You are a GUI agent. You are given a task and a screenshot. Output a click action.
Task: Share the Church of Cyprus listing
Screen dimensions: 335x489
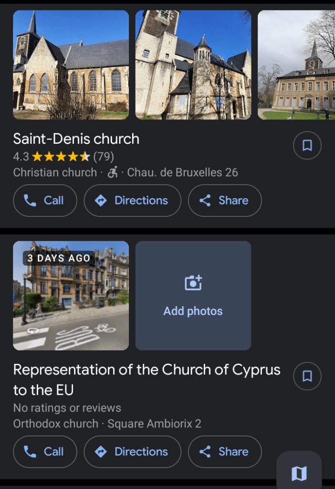225,452
